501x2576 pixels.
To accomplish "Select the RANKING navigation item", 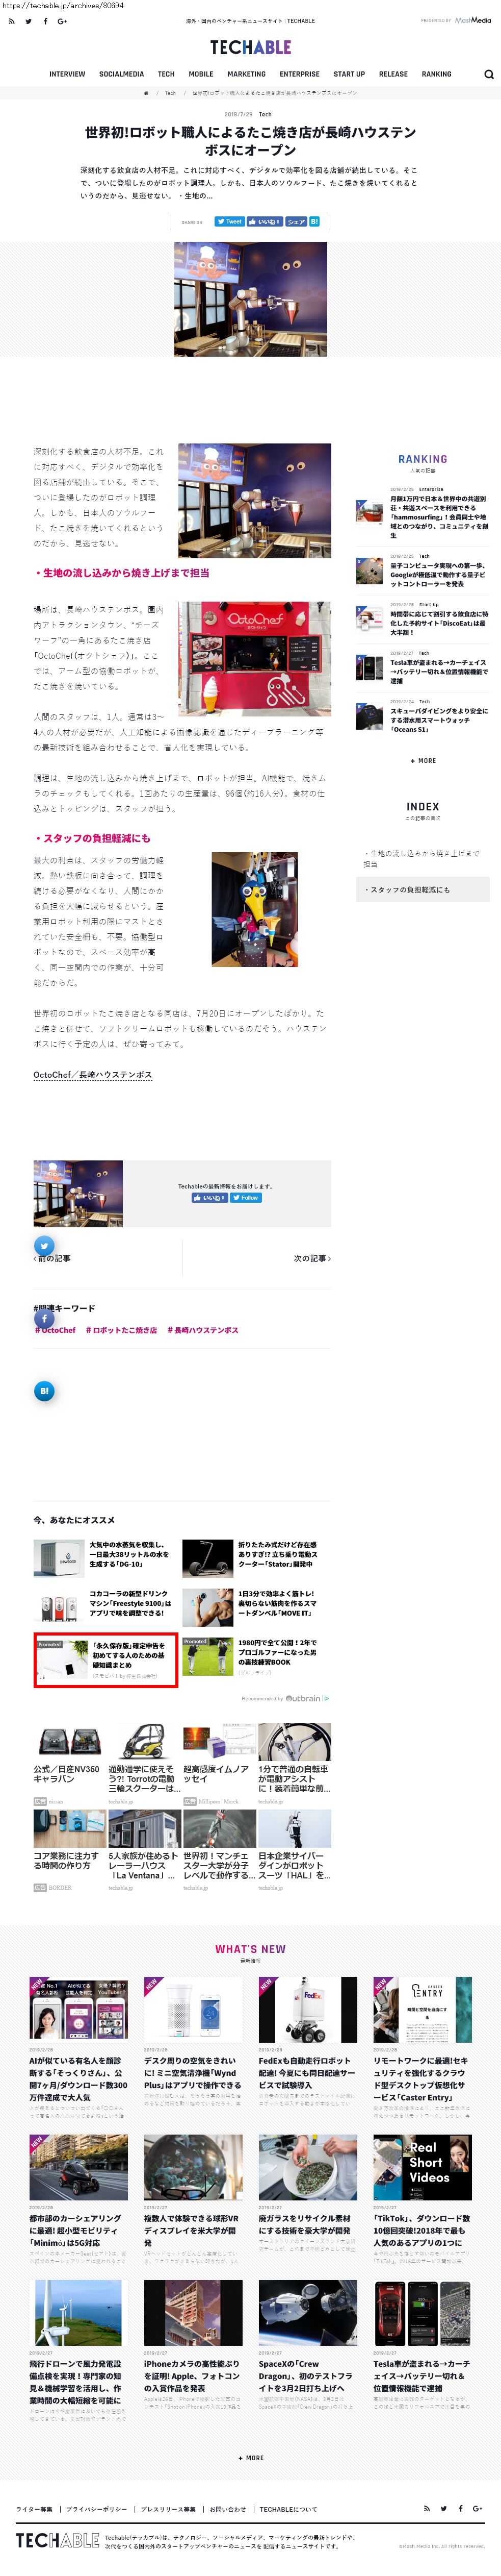I will 436,74.
